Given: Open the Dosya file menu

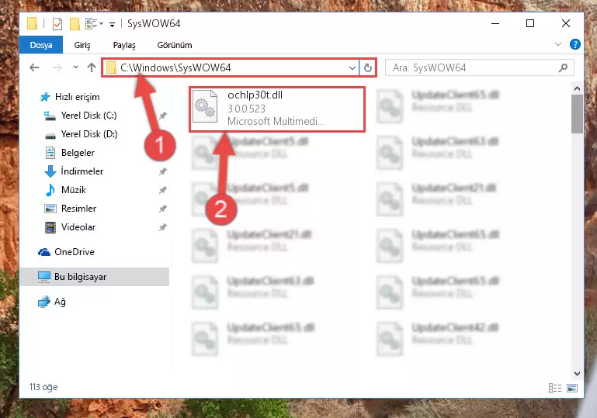Looking at the screenshot, I should [x=41, y=45].
